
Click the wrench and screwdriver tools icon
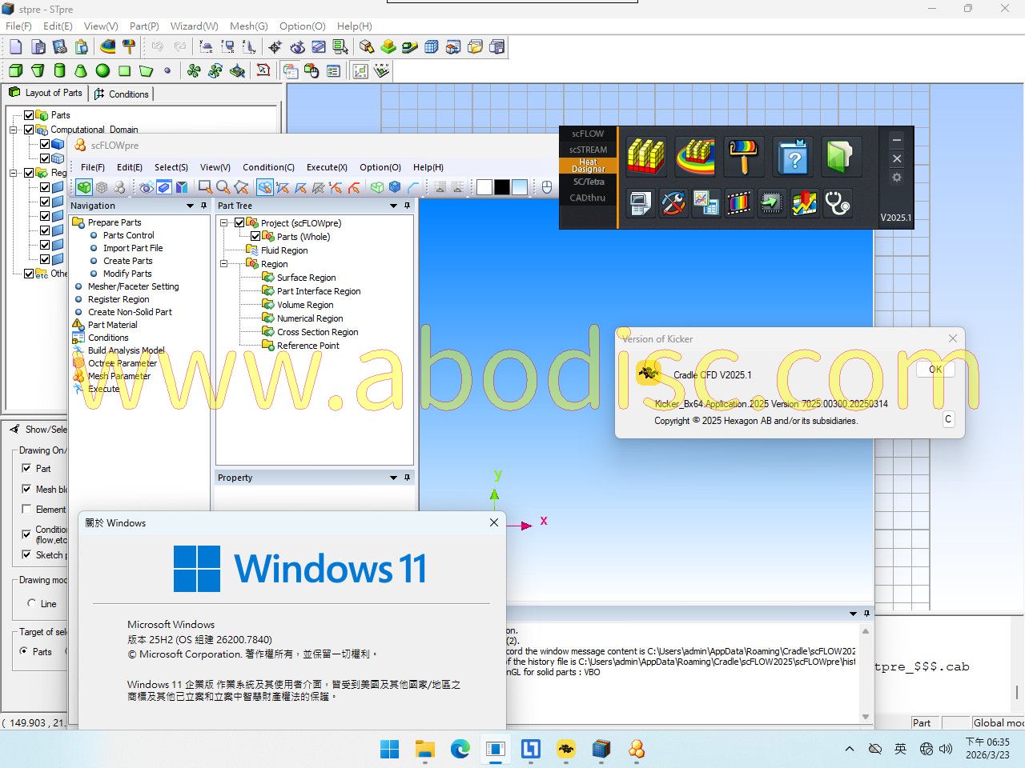click(673, 203)
